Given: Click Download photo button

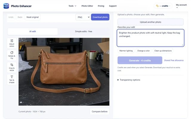Looking at the screenshot, I should click(x=100, y=17).
